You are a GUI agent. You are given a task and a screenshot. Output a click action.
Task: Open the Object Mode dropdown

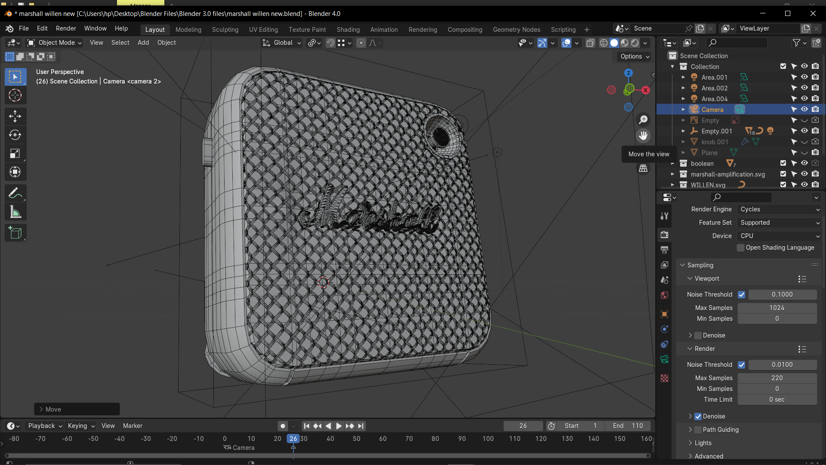pos(54,43)
